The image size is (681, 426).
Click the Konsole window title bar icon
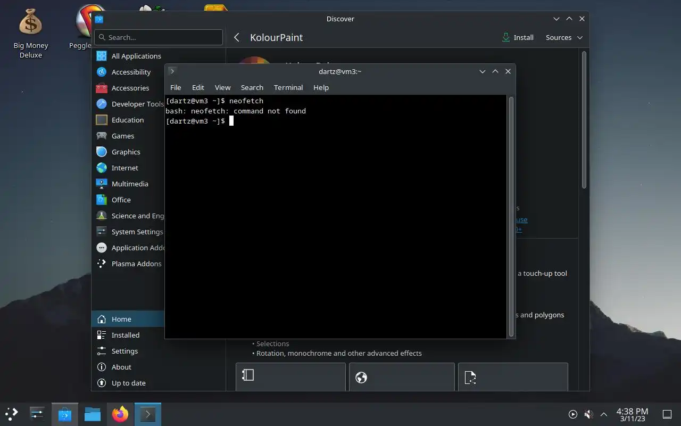click(172, 71)
